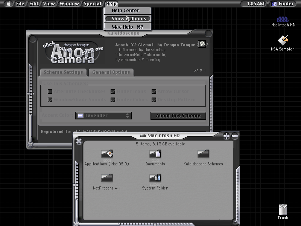The height and width of the screenshot is (226, 301).
Task: Click the '5 items, 8.13 GB available' status text
Action: point(161,144)
